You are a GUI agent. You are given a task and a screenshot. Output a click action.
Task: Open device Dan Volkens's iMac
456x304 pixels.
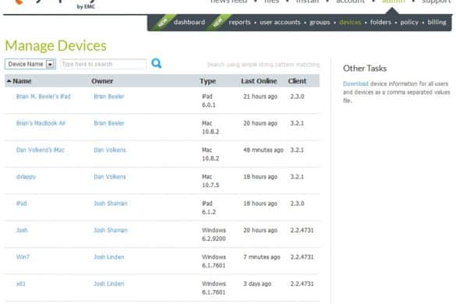pyautogui.click(x=40, y=150)
